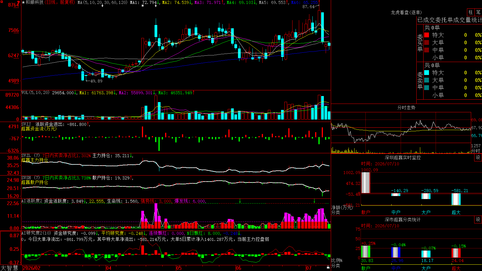This screenshot has height=271, width=482.
Task: Click the 深市超赢分类统计 panel title
Action: (x=402, y=220)
